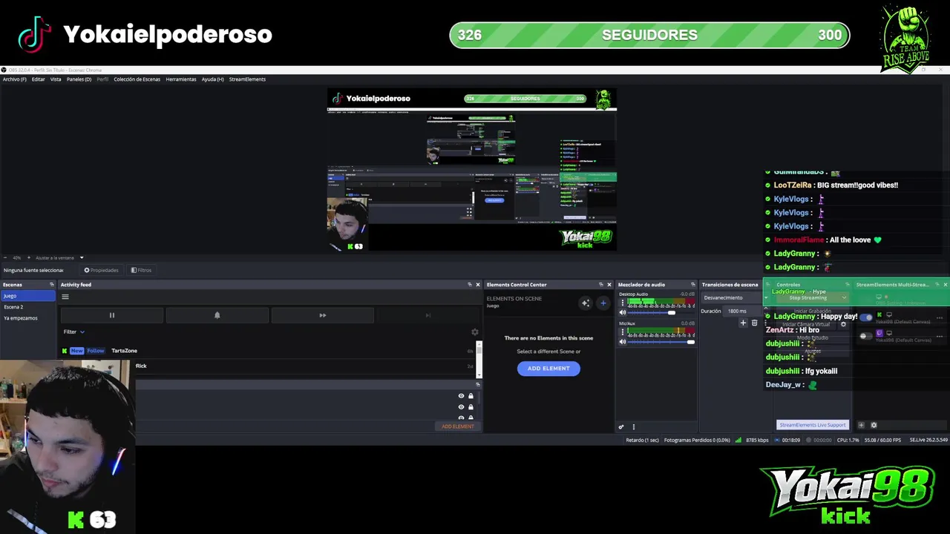Mute alerts with the bell button
The height and width of the screenshot is (534, 950).
(x=217, y=315)
